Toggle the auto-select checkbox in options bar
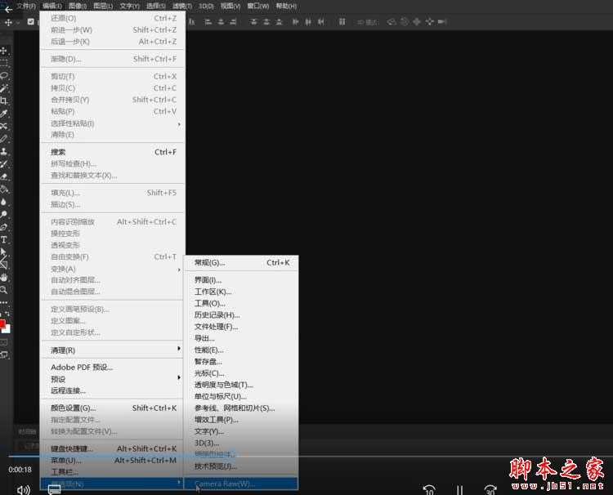 tap(30, 22)
